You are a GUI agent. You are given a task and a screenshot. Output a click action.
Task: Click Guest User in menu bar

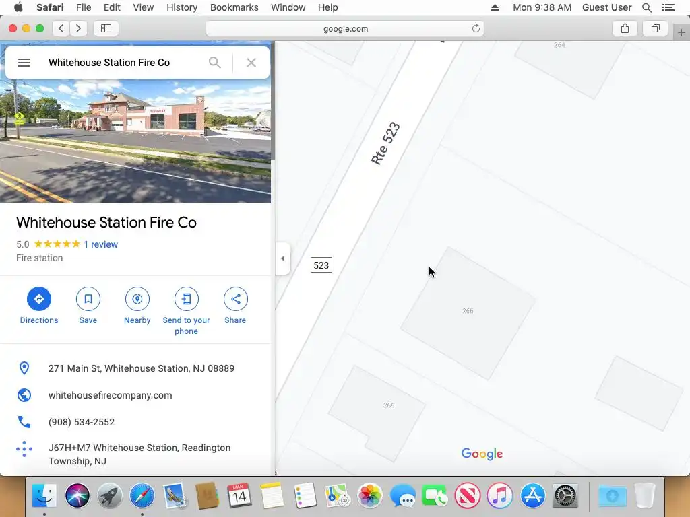pos(607,7)
